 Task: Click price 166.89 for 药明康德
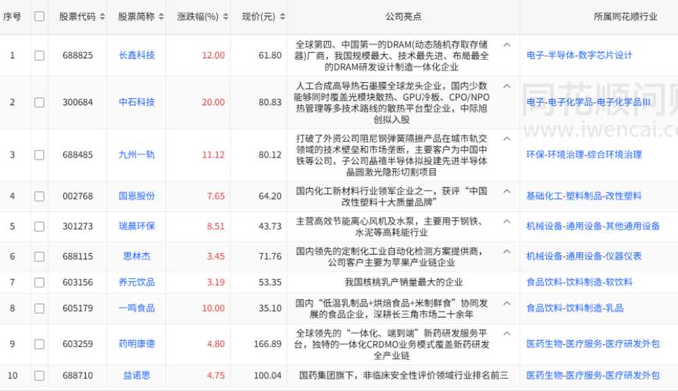point(267,344)
